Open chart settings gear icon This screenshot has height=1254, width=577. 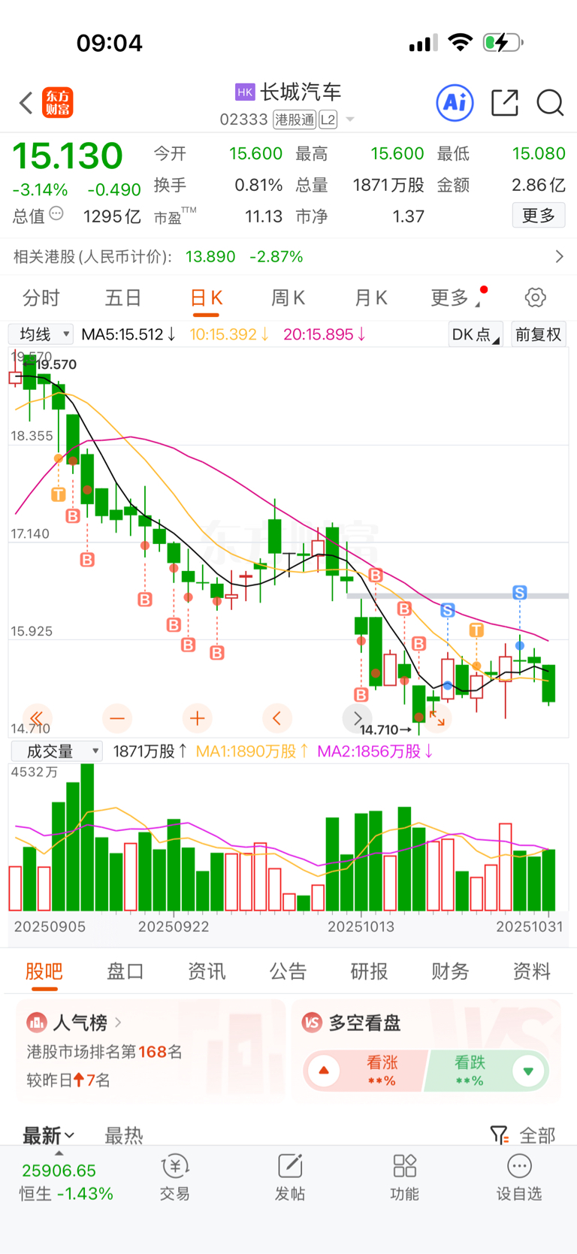coord(536,298)
